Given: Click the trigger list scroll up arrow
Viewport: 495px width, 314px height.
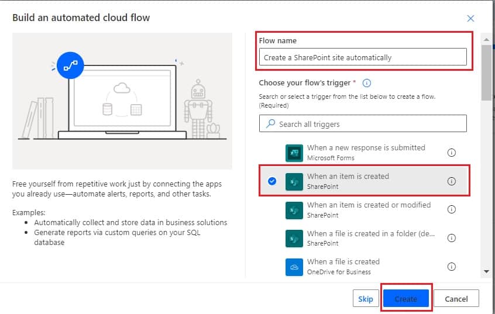Looking at the screenshot, I should tap(486, 39).
